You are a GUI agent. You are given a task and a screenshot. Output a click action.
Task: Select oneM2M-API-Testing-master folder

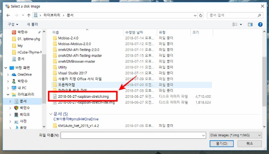click(x=80, y=55)
